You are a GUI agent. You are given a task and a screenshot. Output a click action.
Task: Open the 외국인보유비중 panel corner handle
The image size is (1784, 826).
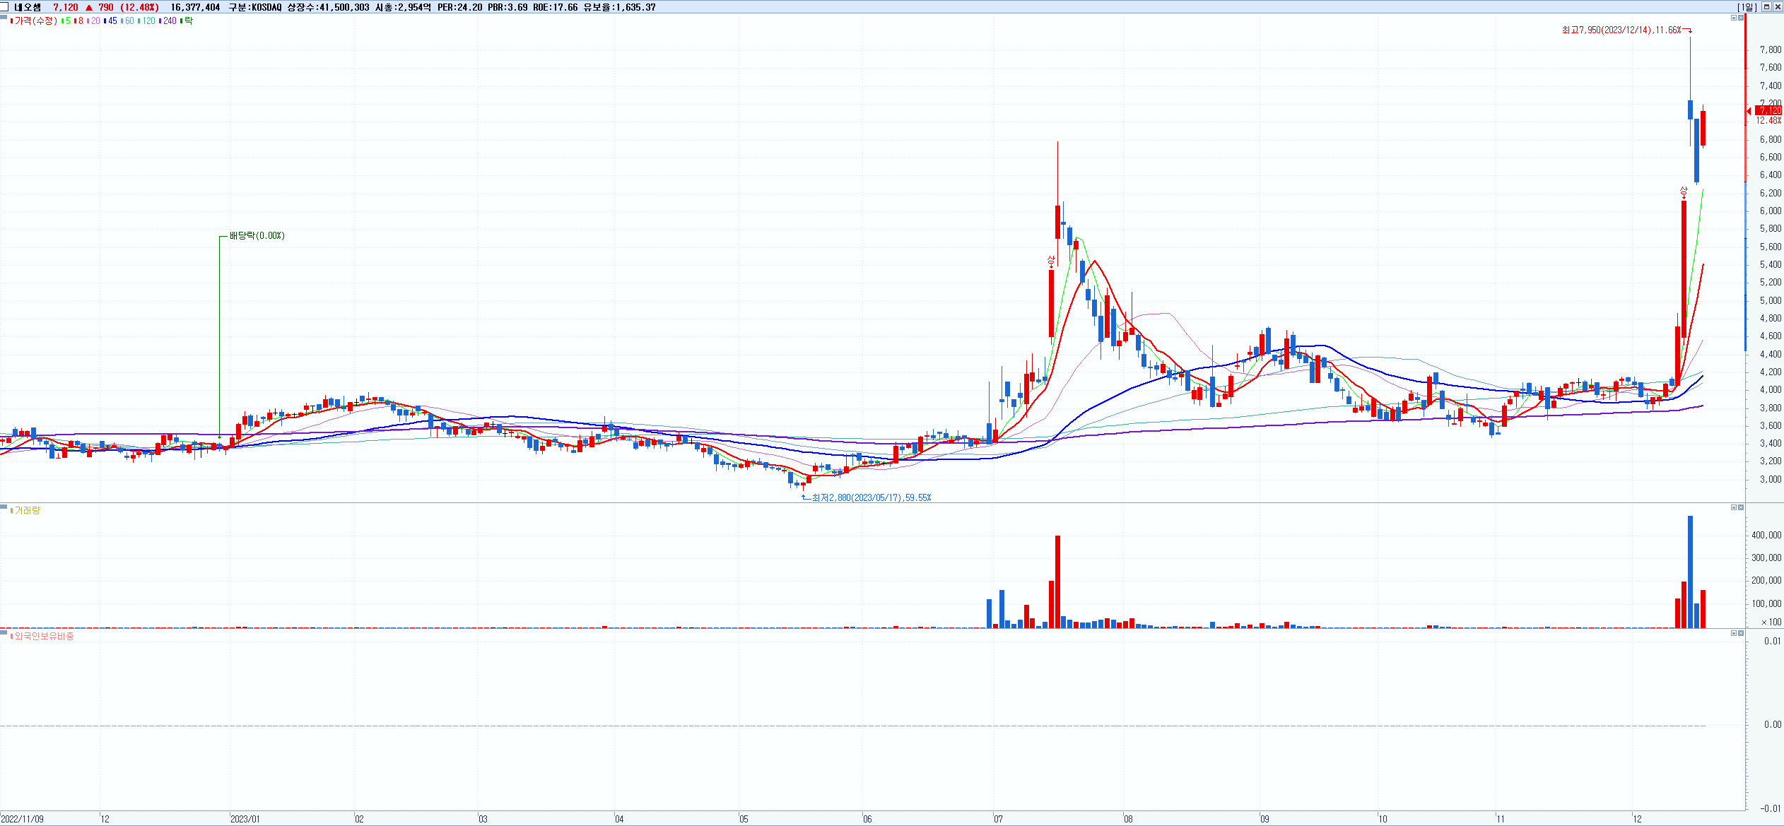[x=4, y=632]
